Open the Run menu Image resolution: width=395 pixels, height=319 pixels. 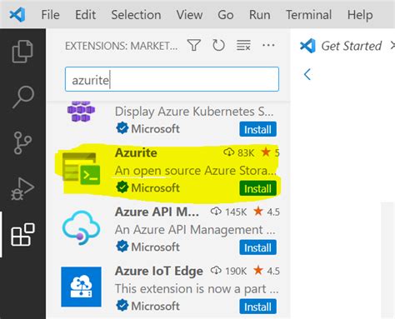pyautogui.click(x=259, y=14)
